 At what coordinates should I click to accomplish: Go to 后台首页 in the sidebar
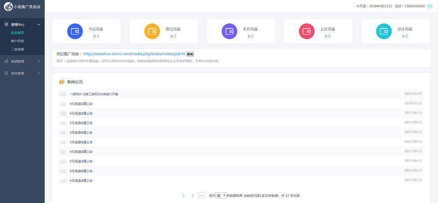click(17, 33)
